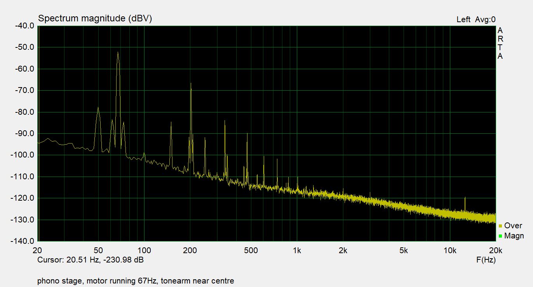Screen dimensions: 533x287
Task: Click the 100 frequency axis label
Action: [x=144, y=250]
